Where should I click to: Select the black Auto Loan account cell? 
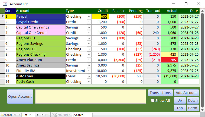point(41,76)
